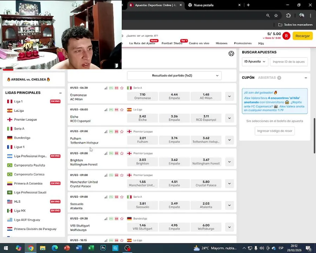Select the Cupón tab

pos(248,78)
